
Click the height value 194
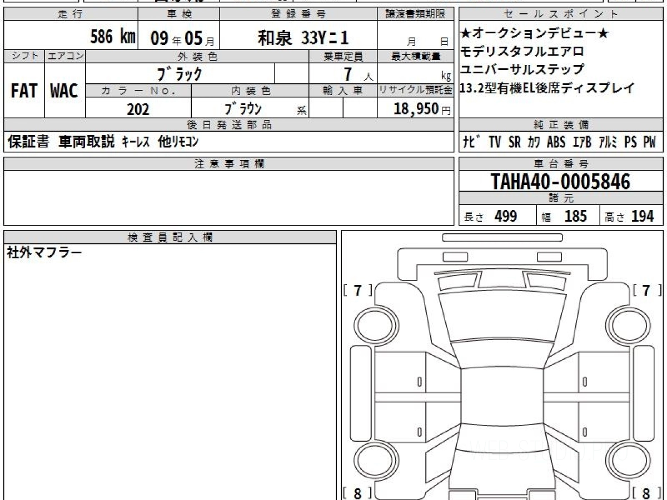click(x=643, y=216)
